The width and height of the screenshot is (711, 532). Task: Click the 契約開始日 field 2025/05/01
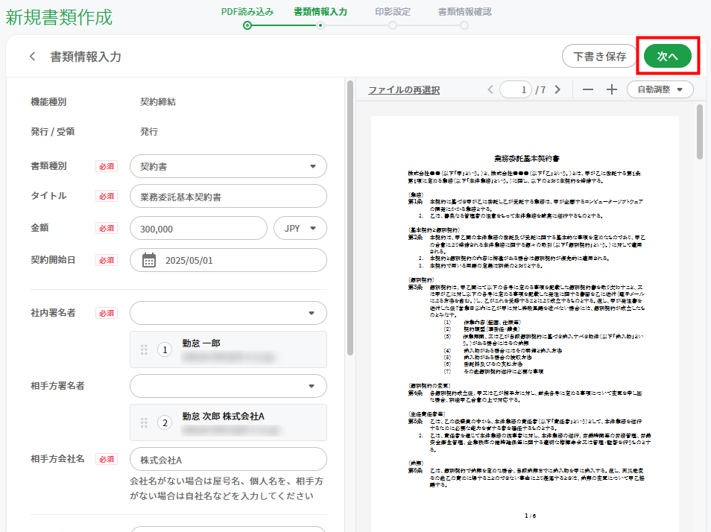point(228,261)
